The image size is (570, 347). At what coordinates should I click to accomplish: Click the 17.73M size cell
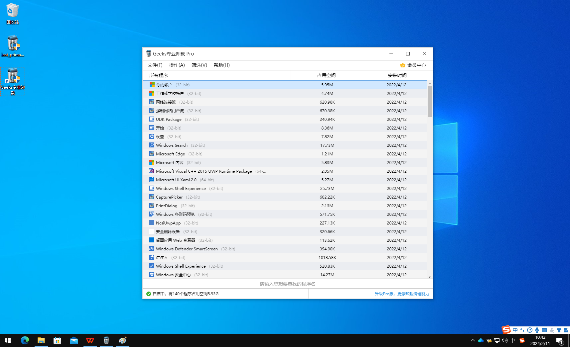(327, 145)
